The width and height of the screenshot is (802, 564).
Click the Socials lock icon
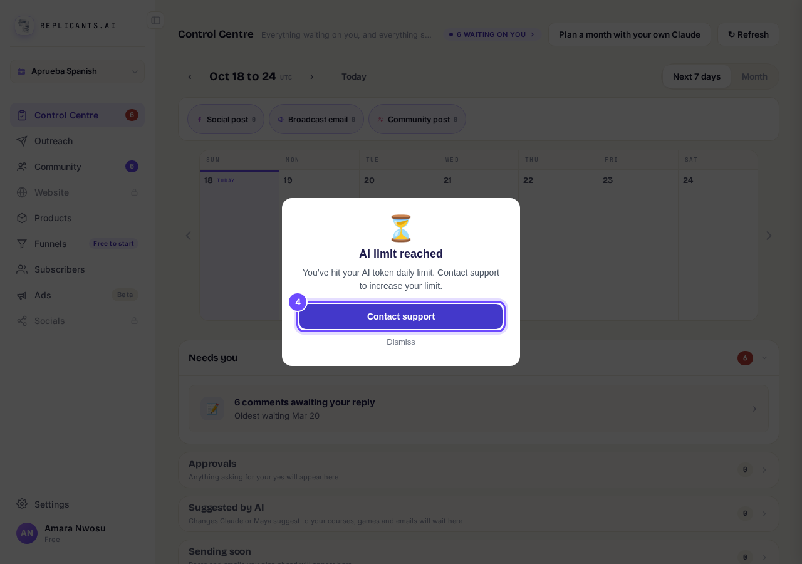click(134, 321)
